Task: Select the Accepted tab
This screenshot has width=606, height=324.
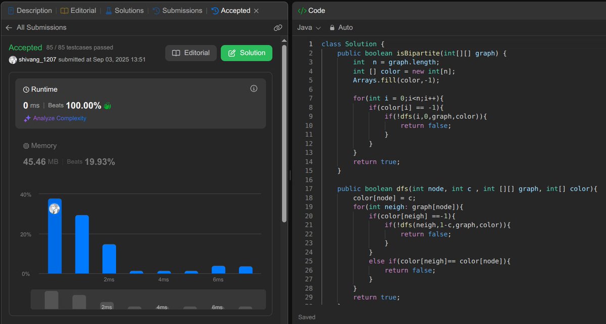Action: click(231, 11)
